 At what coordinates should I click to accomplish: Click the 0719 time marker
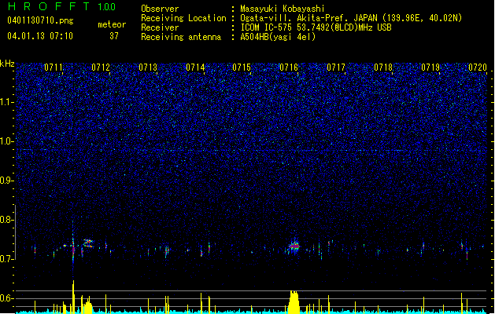[430, 68]
